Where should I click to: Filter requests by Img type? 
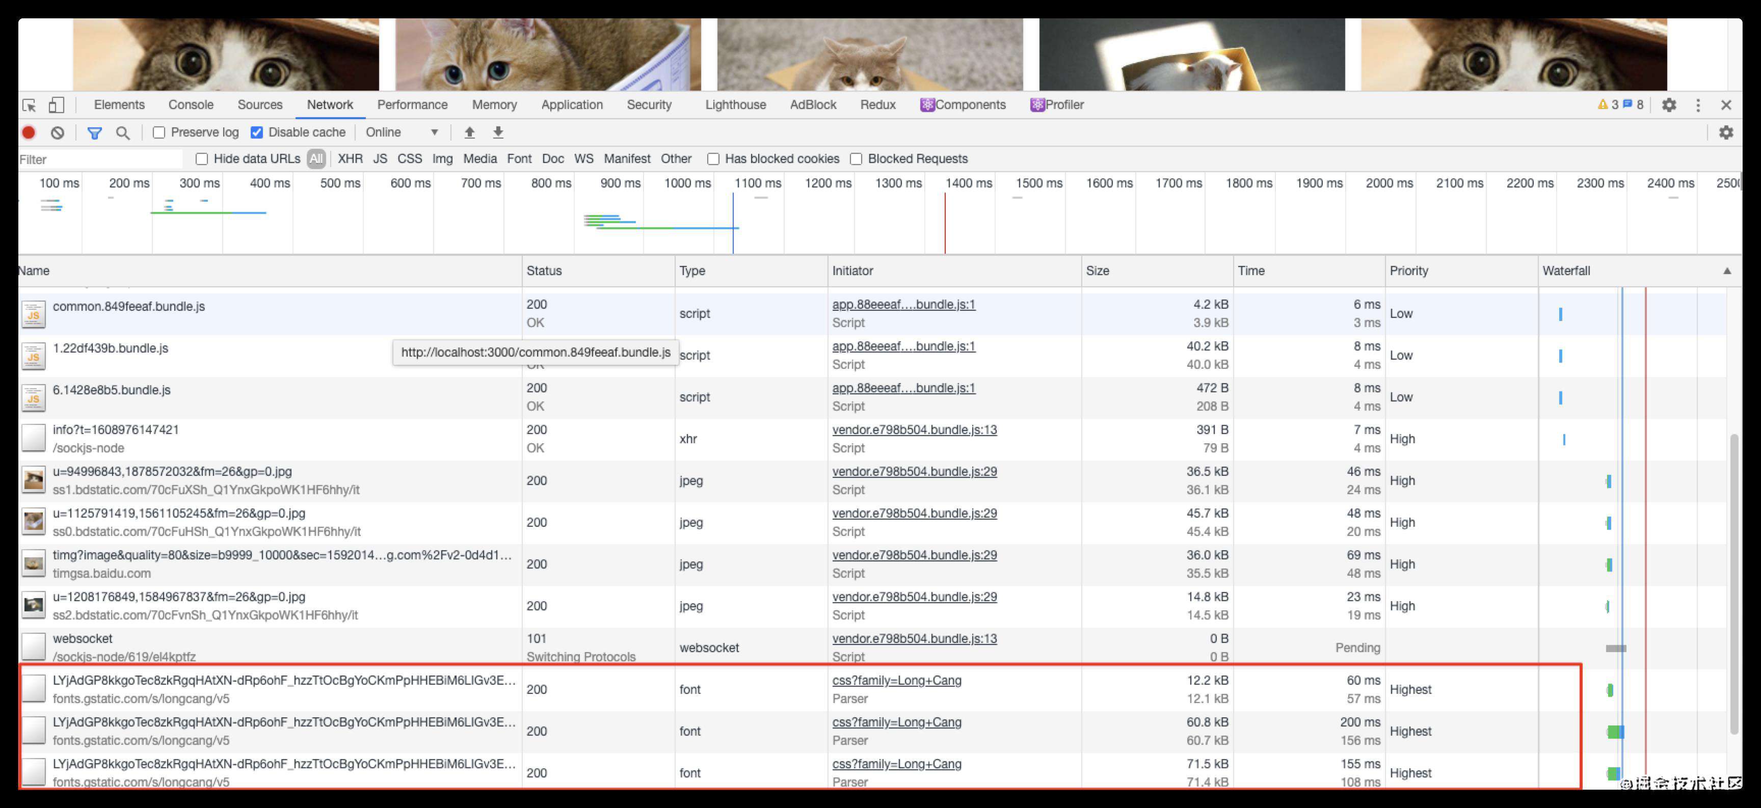[442, 158]
